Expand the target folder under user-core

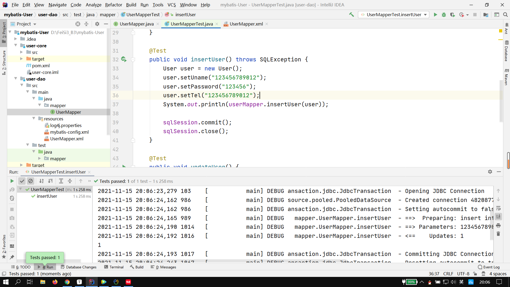point(22,59)
